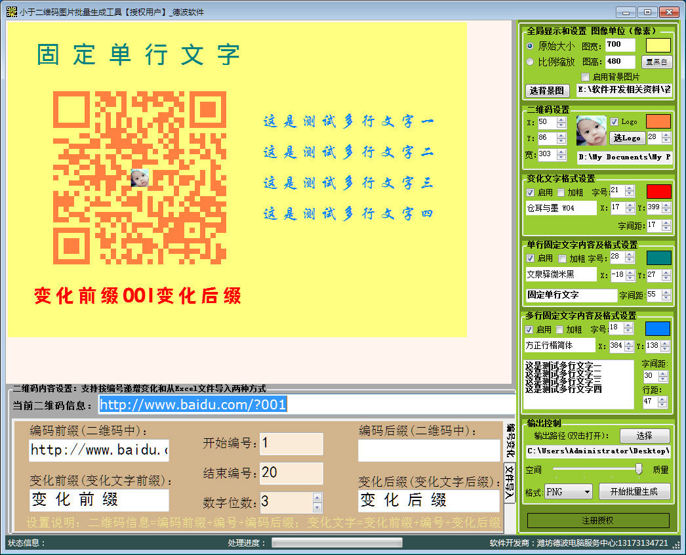The image size is (686, 555).
Task: Toggle 启用 under 多行固定文字内容及格式设置
Action: pyautogui.click(x=529, y=329)
